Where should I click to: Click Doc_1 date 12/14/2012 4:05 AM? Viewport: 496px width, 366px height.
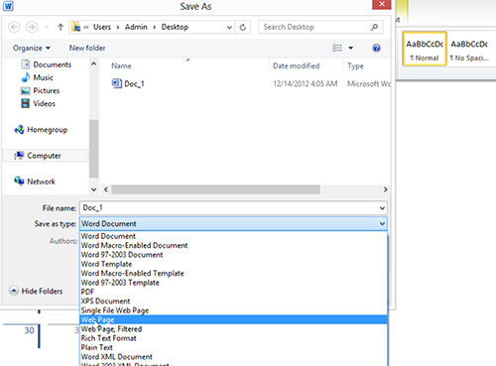pos(306,83)
